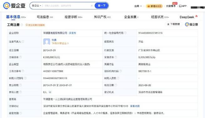The width and height of the screenshot is (205, 118).
Task: Open the orange report link beside 工商注册
Action: [35, 25]
